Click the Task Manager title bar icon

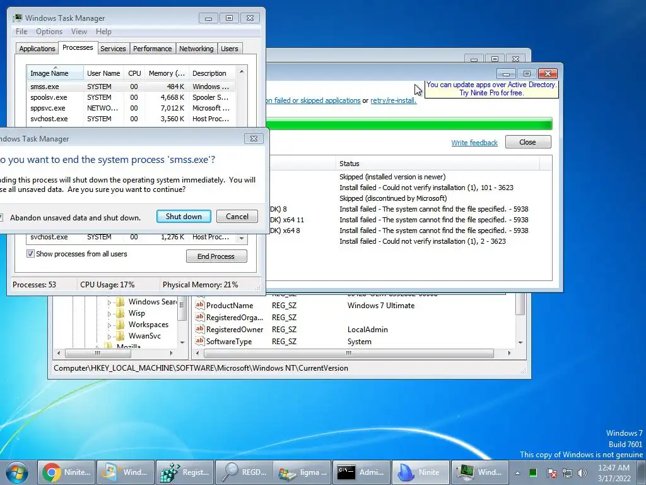(17, 18)
